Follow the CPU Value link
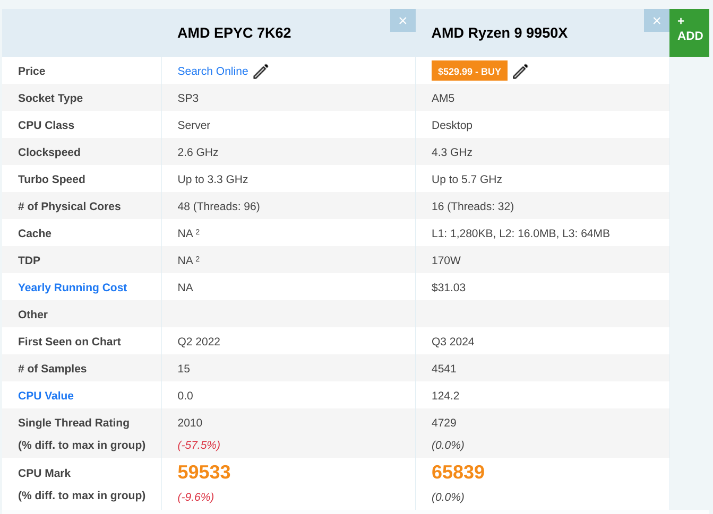Image resolution: width=713 pixels, height=514 pixels. tap(46, 396)
